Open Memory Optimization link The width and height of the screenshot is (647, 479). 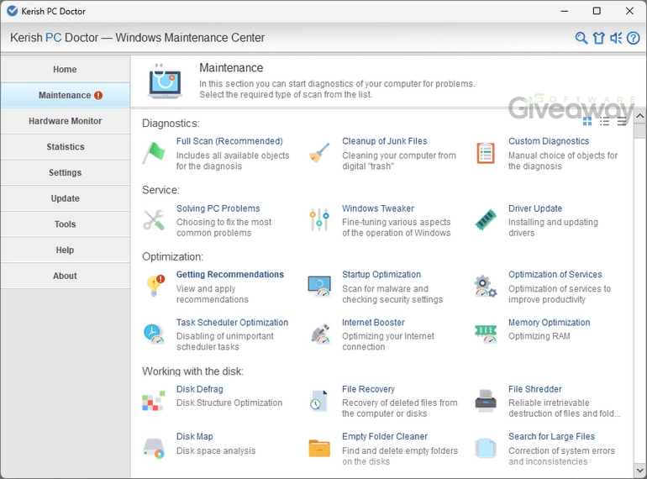point(549,322)
